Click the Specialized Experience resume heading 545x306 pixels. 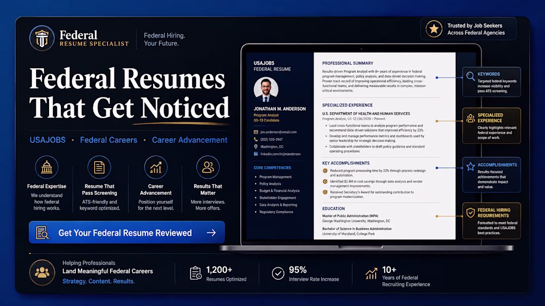click(347, 105)
